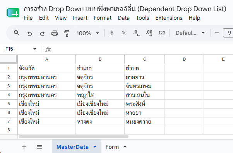Add a new sheet with plus icon
This screenshot has width=233, height=153.
click(x=24, y=147)
